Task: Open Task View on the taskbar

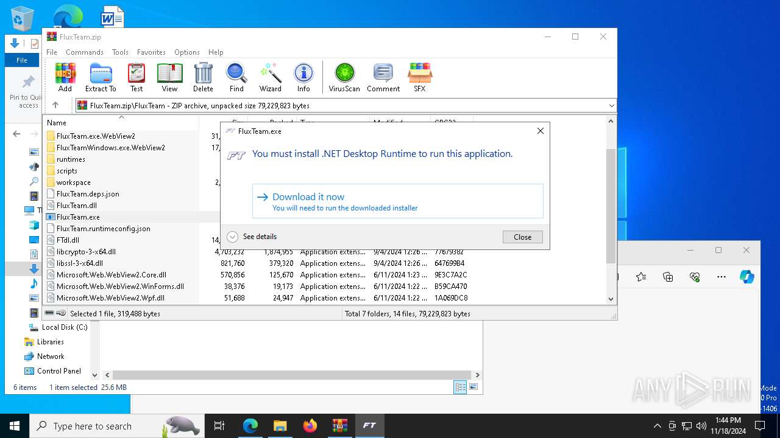Action: coord(219,426)
